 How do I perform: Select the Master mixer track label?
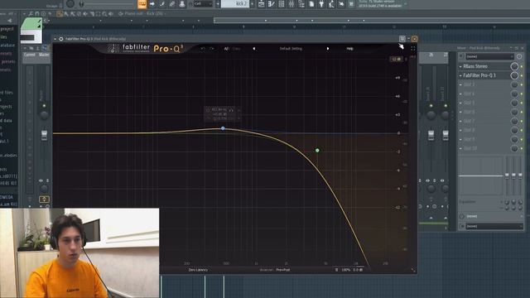coord(44,55)
